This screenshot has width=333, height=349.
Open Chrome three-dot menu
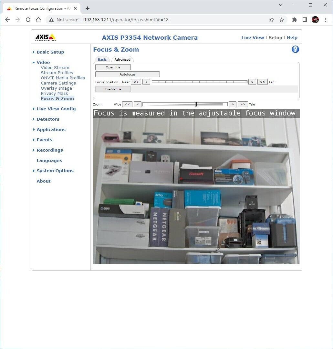[326, 20]
